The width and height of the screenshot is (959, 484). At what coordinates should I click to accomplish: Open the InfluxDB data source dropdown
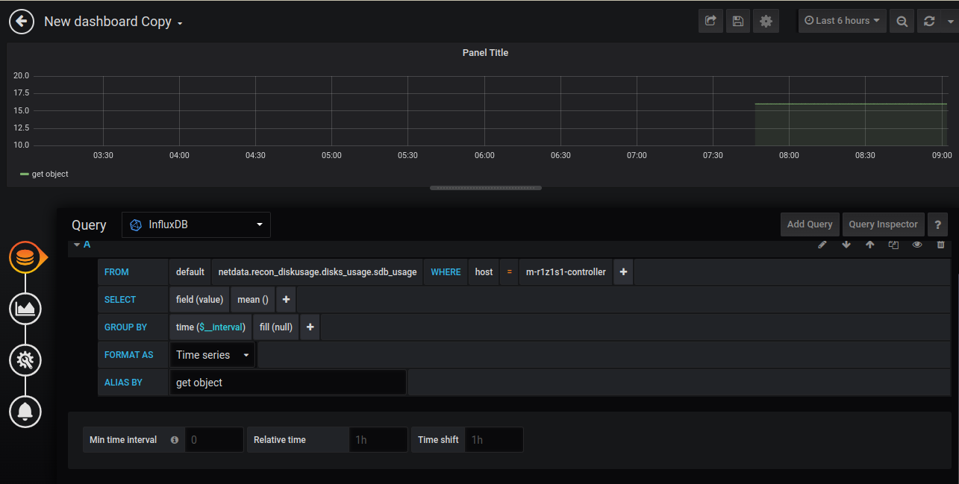pyautogui.click(x=196, y=224)
